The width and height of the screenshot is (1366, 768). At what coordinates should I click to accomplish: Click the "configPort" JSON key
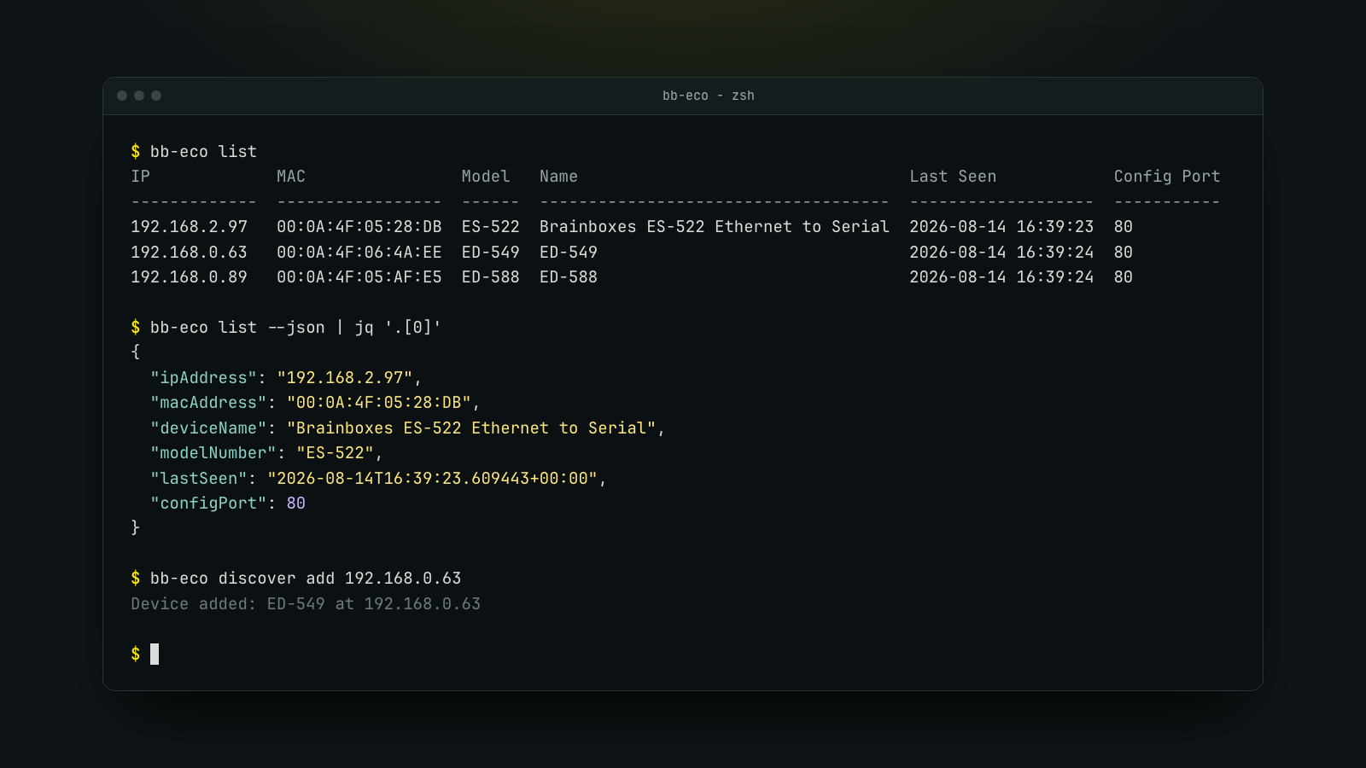point(208,503)
